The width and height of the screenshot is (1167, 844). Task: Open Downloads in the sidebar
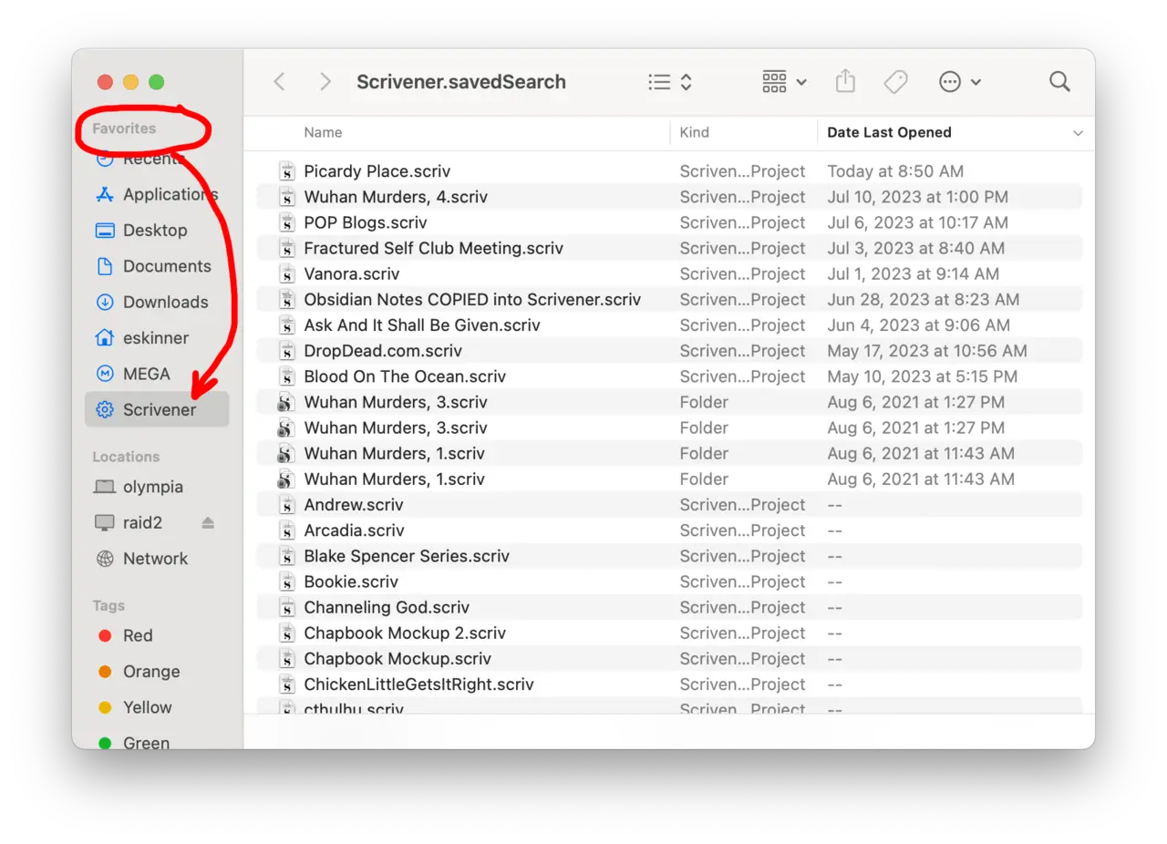point(157,302)
